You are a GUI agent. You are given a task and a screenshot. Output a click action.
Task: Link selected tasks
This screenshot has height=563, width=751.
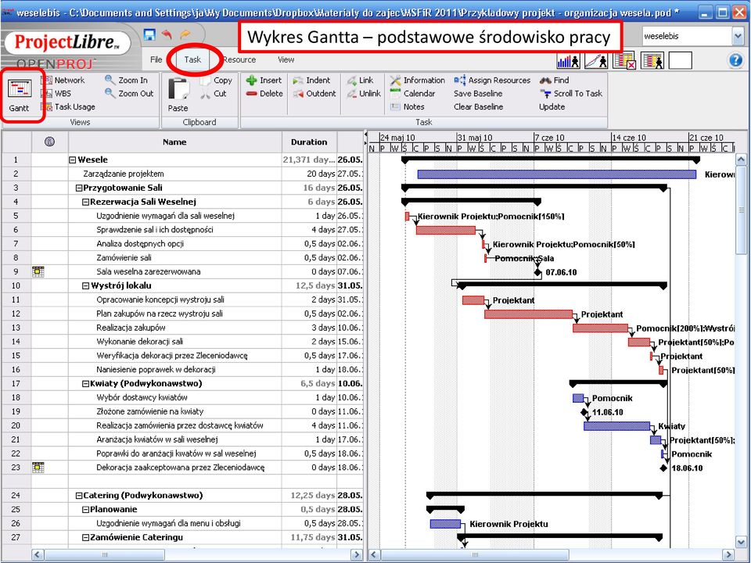tap(360, 81)
